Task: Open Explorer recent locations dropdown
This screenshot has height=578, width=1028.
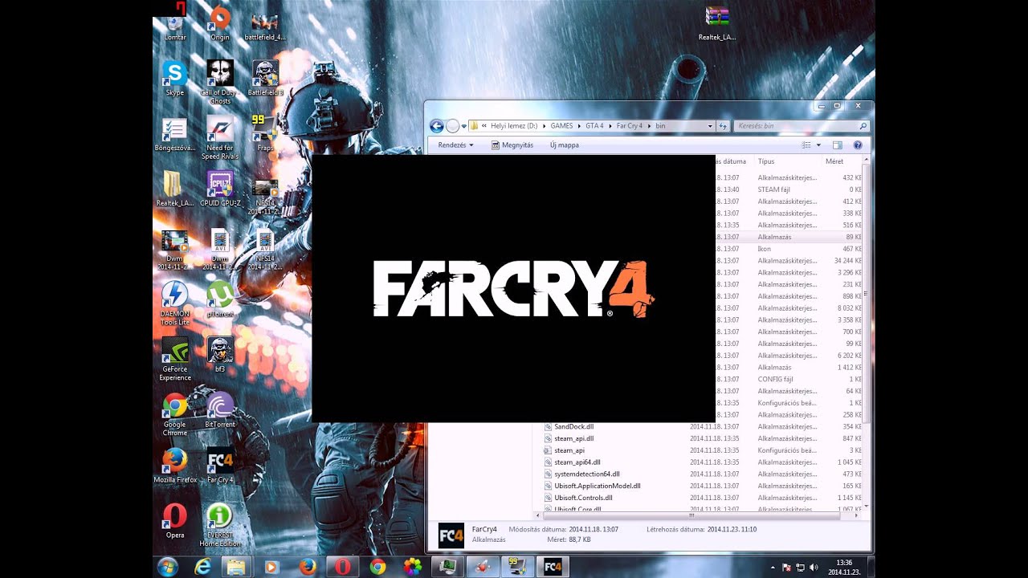Action: pos(464,126)
